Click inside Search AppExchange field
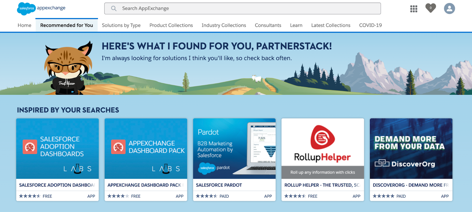 pos(242,9)
